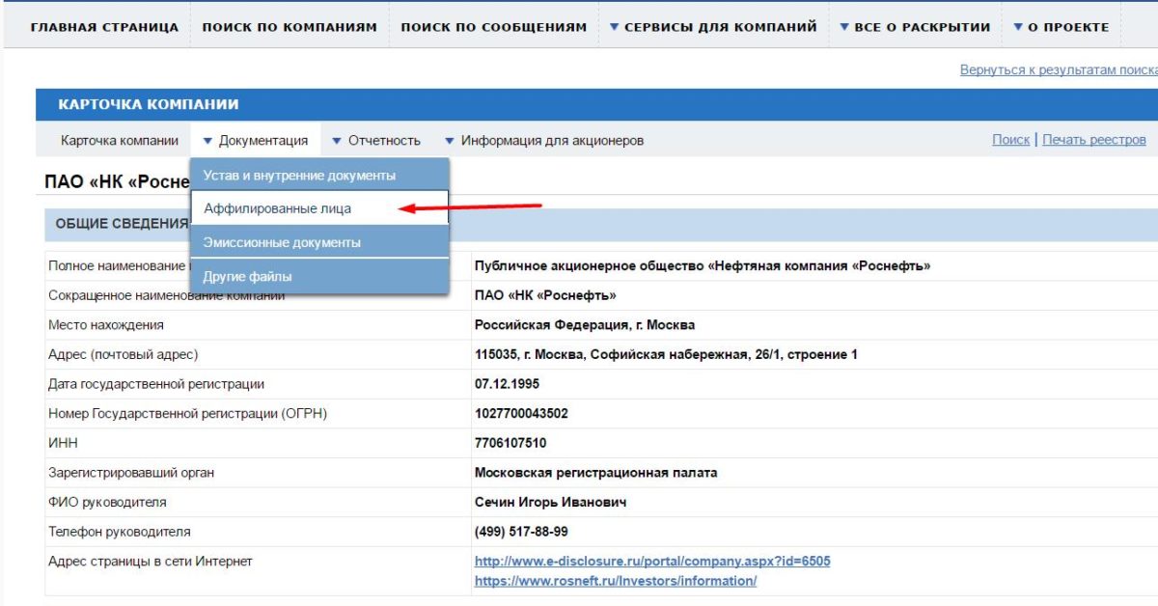1158x606 pixels.
Task: Click the Адрес (почтовый адрес) label
Action: (x=124, y=355)
